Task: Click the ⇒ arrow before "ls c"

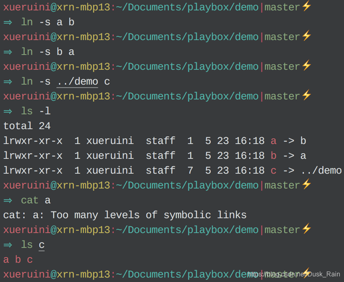Action: [7, 244]
